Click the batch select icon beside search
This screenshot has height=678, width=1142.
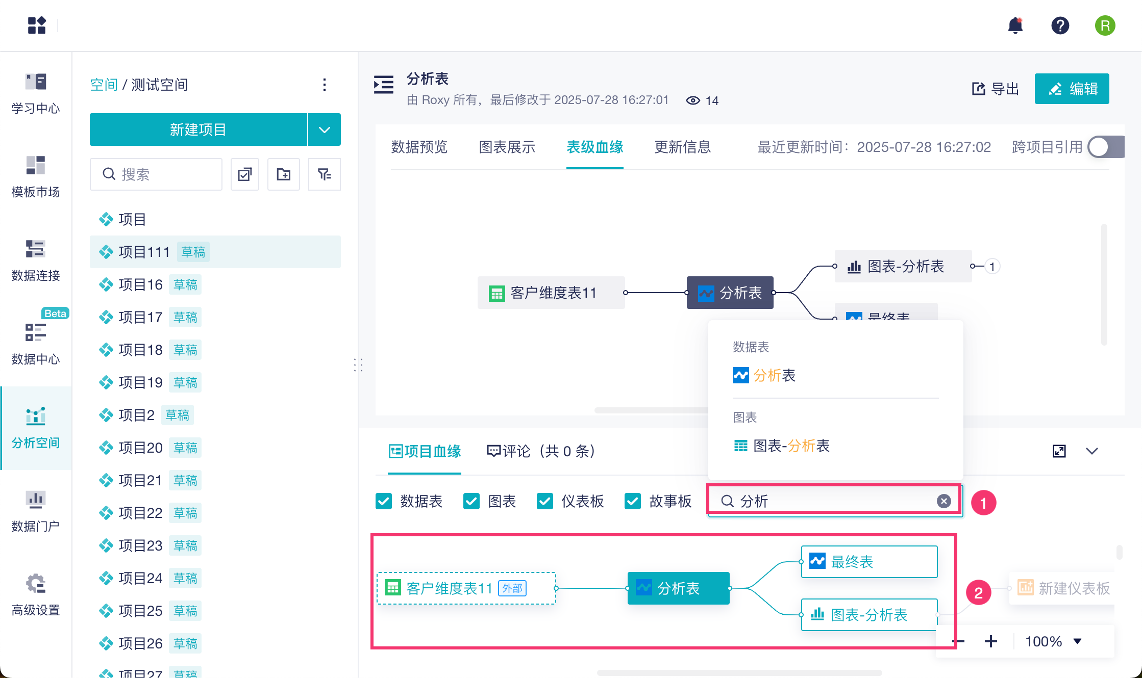click(245, 174)
